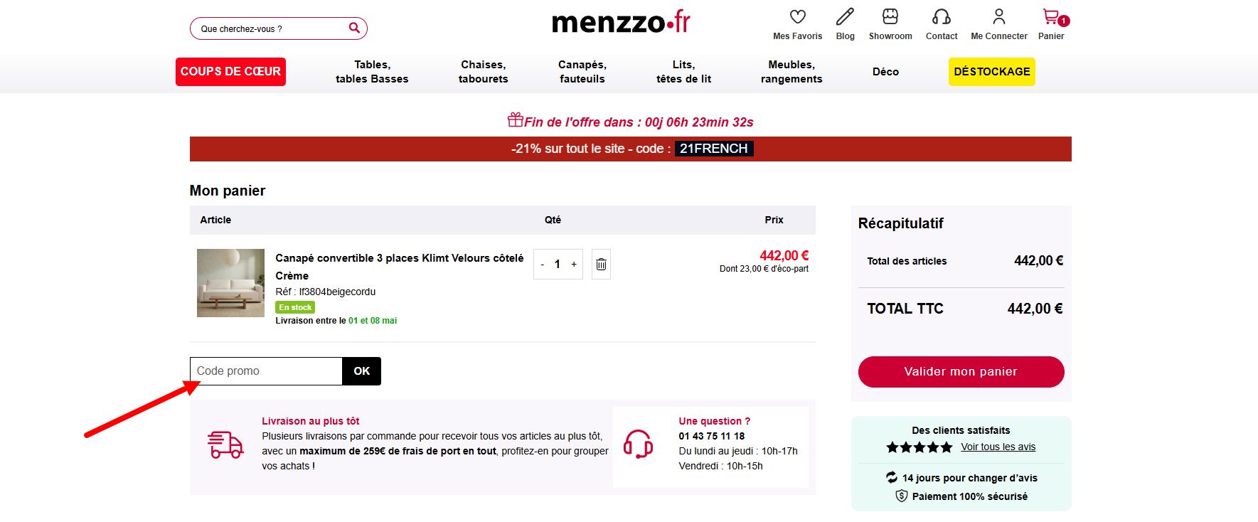1258x522 pixels.
Task: Delete sofa with the trash icon
Action: (601, 264)
